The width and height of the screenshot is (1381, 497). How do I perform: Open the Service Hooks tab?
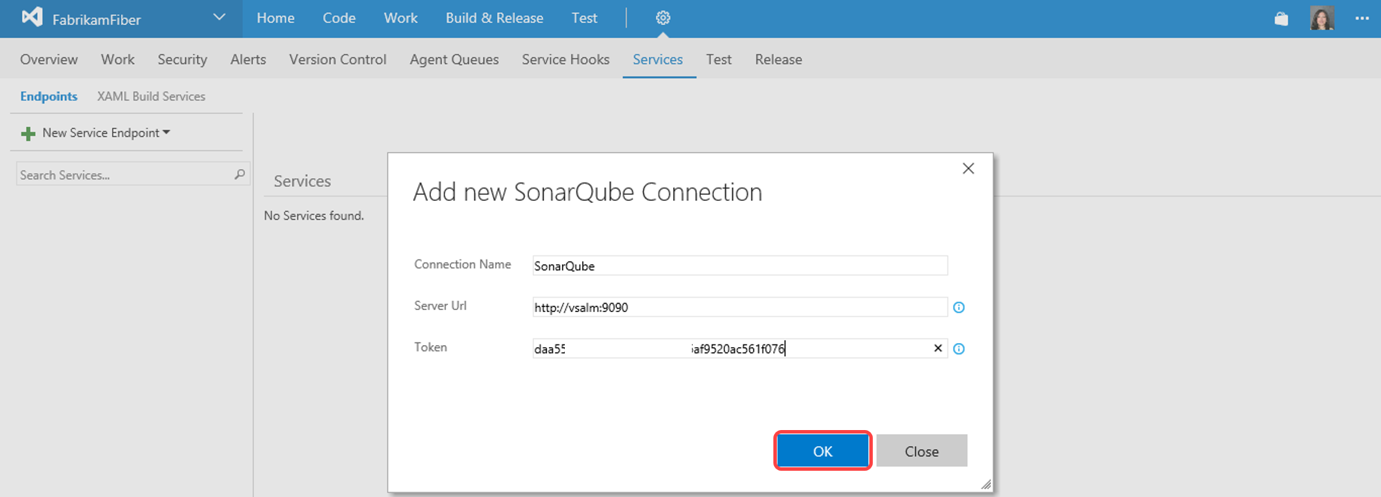tap(566, 59)
